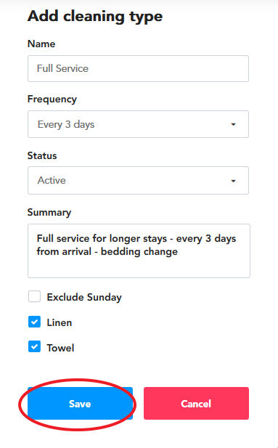This screenshot has width=278, height=448.
Task: Click the 'Summary' field label
Action: tap(49, 212)
